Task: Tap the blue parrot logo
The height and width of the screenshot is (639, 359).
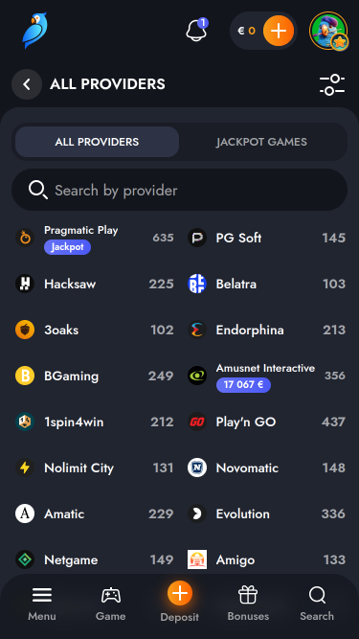Action: (x=34, y=31)
